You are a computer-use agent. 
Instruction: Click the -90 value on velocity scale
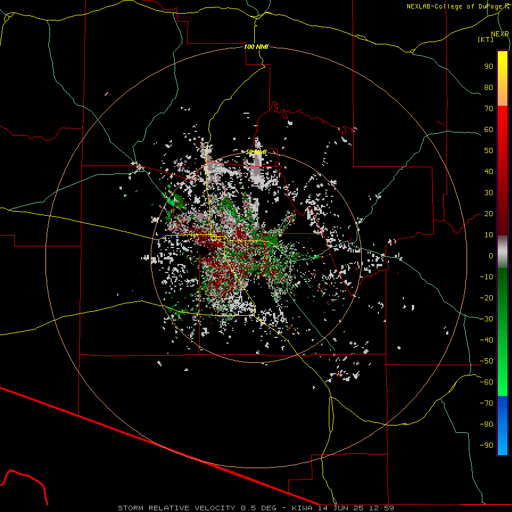(486, 445)
